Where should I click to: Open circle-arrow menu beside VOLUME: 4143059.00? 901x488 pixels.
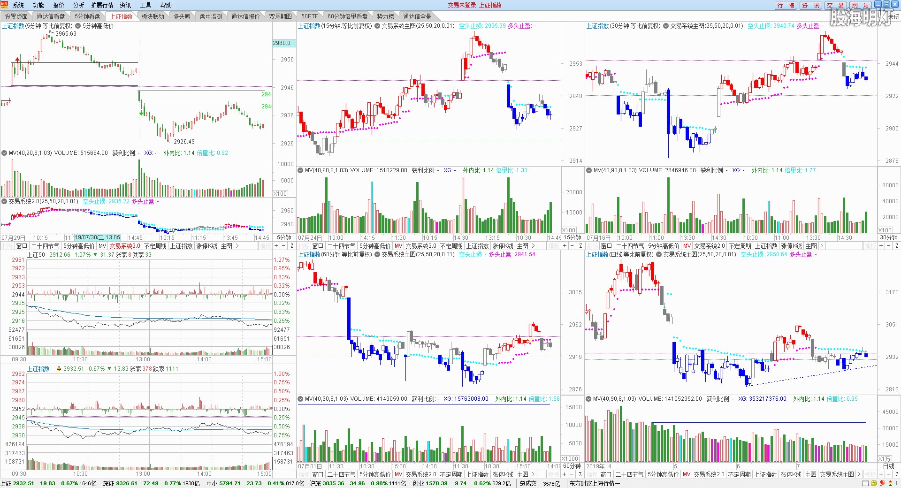click(300, 399)
